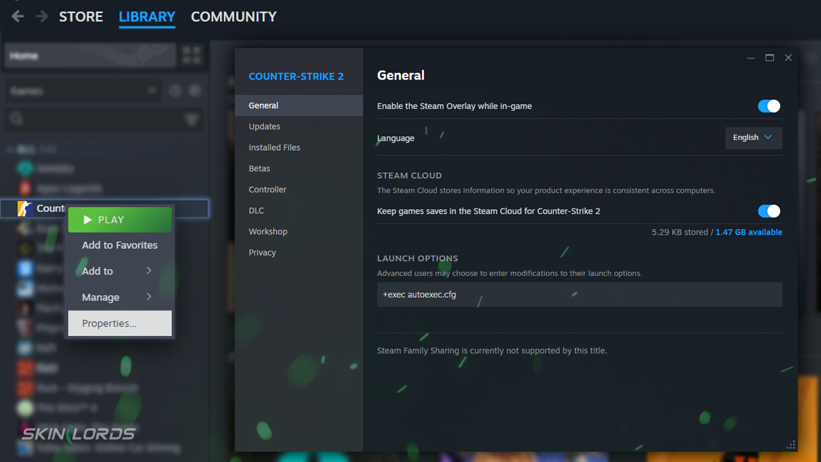
Task: Switch to the Betas section
Action: click(x=260, y=169)
